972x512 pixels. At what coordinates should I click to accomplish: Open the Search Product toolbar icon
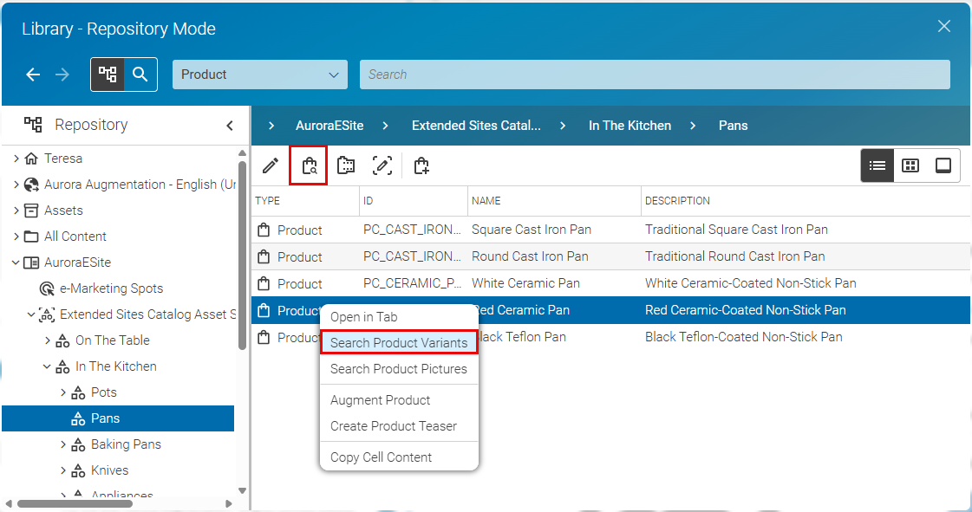pyautogui.click(x=308, y=165)
